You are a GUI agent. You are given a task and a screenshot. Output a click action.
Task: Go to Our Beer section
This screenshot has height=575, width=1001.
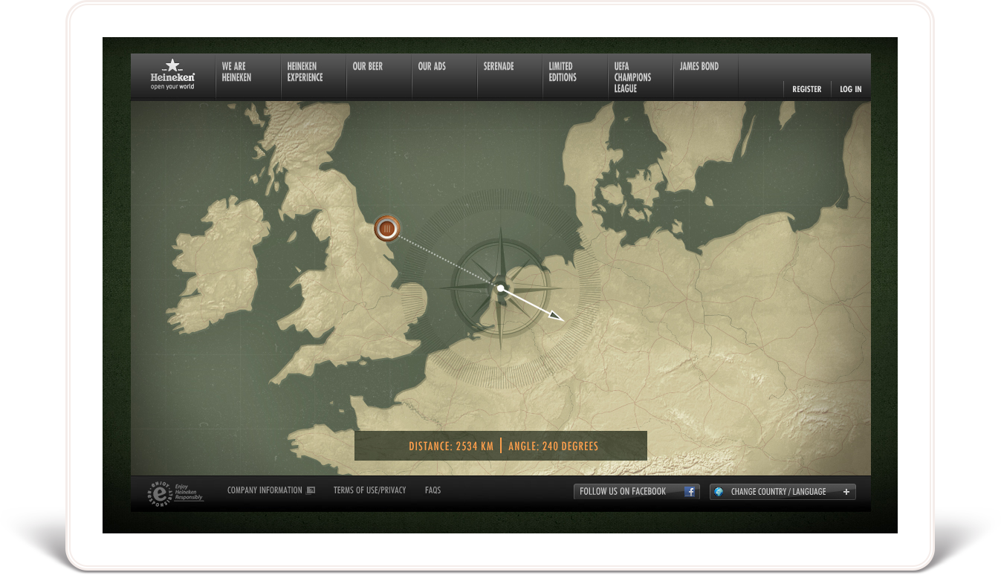point(367,66)
